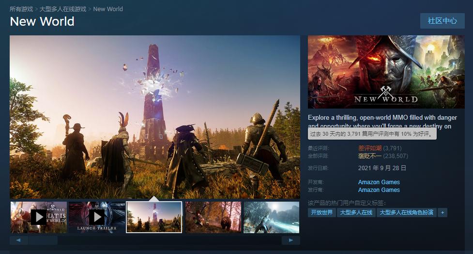Open the publisher Amazon Games link
This screenshot has width=473, height=254.
tap(379, 190)
